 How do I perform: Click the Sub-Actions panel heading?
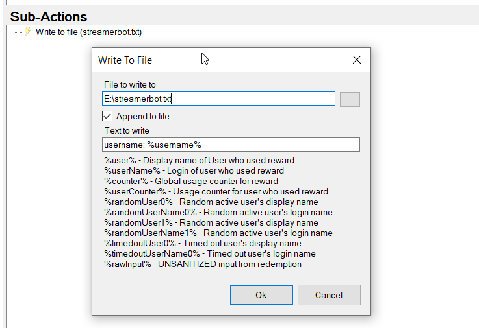tap(49, 17)
